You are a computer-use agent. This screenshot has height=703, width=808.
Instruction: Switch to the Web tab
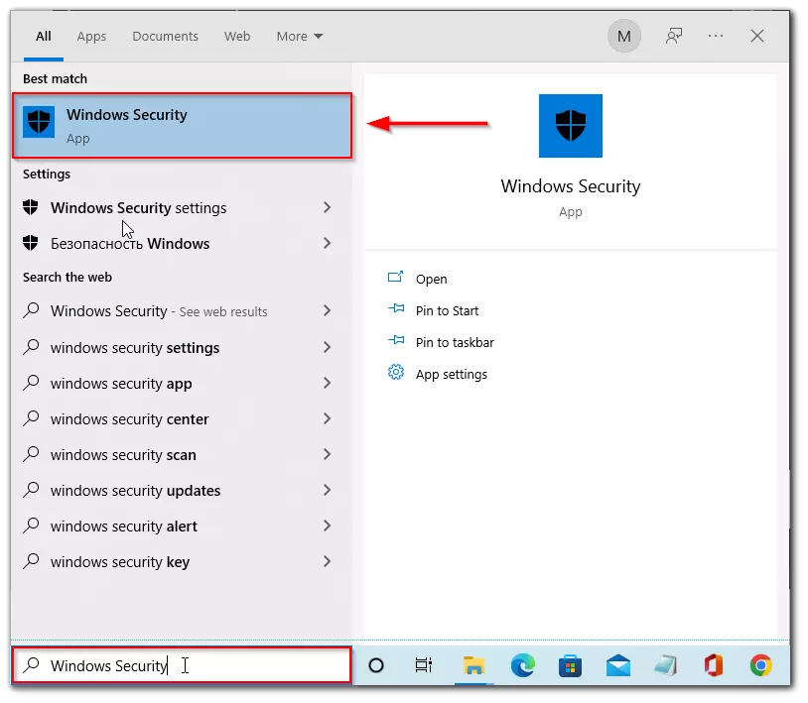pos(237,36)
